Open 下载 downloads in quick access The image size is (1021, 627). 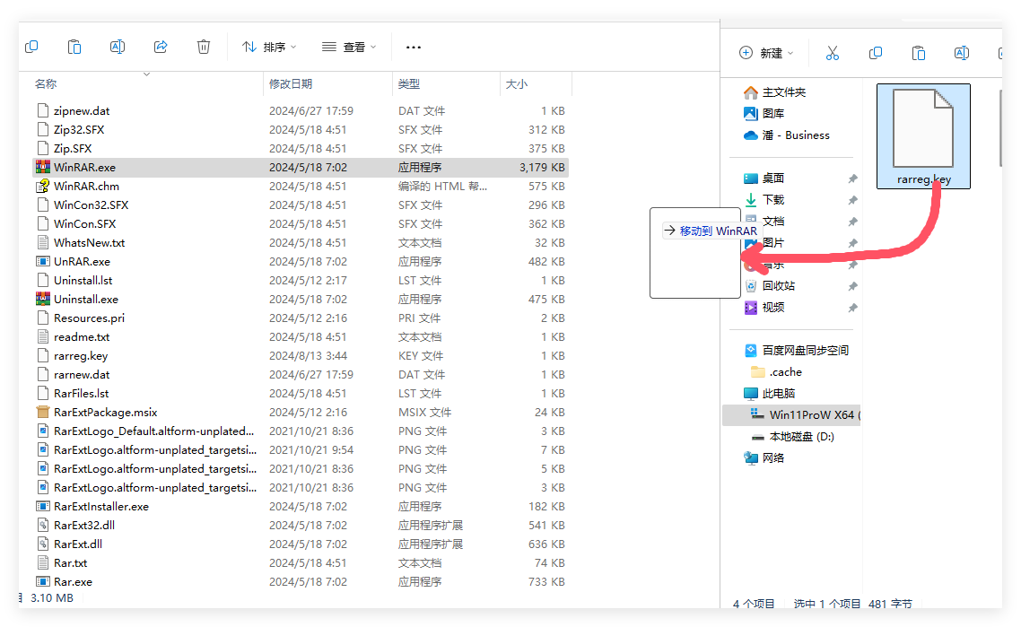pos(772,200)
